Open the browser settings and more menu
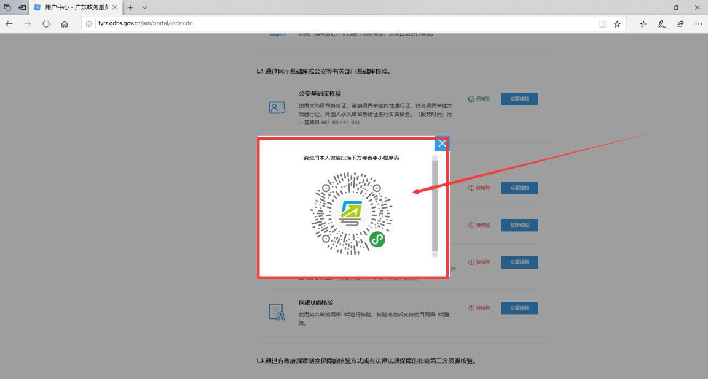The width and height of the screenshot is (708, 379). click(698, 24)
